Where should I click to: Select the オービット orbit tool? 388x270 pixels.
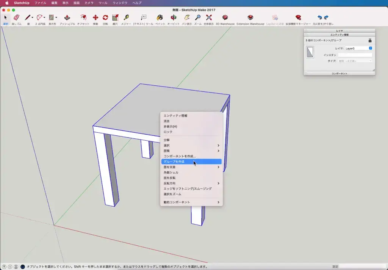pos(174,17)
